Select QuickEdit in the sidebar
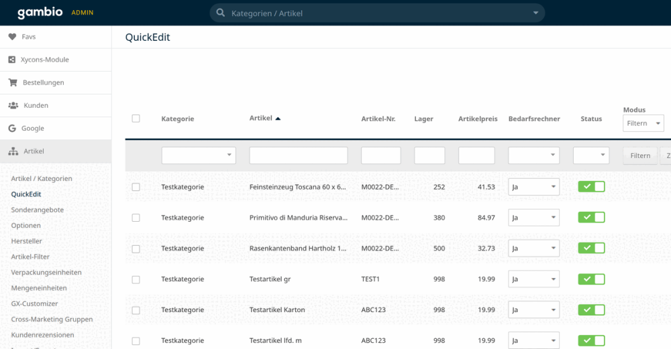Image resolution: width=671 pixels, height=349 pixels. pos(26,194)
